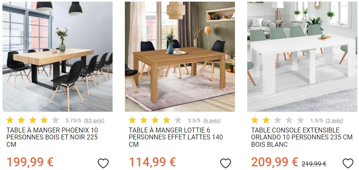Click heart icon for Orlando console table
Viewport: 359px width, 170px height.
348,163
